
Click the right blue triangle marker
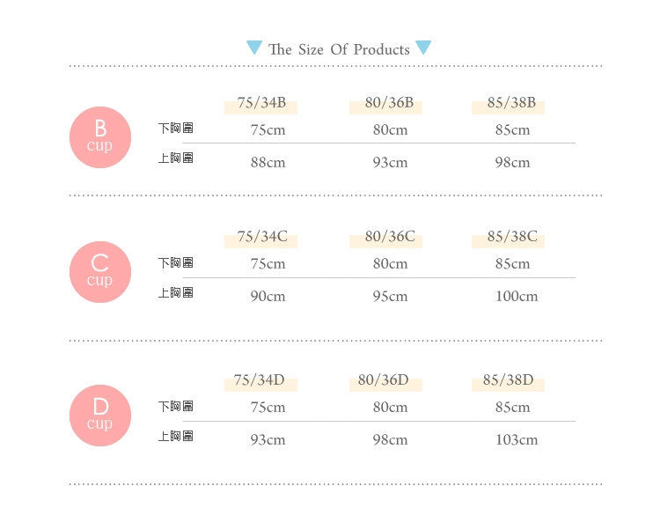point(423,48)
